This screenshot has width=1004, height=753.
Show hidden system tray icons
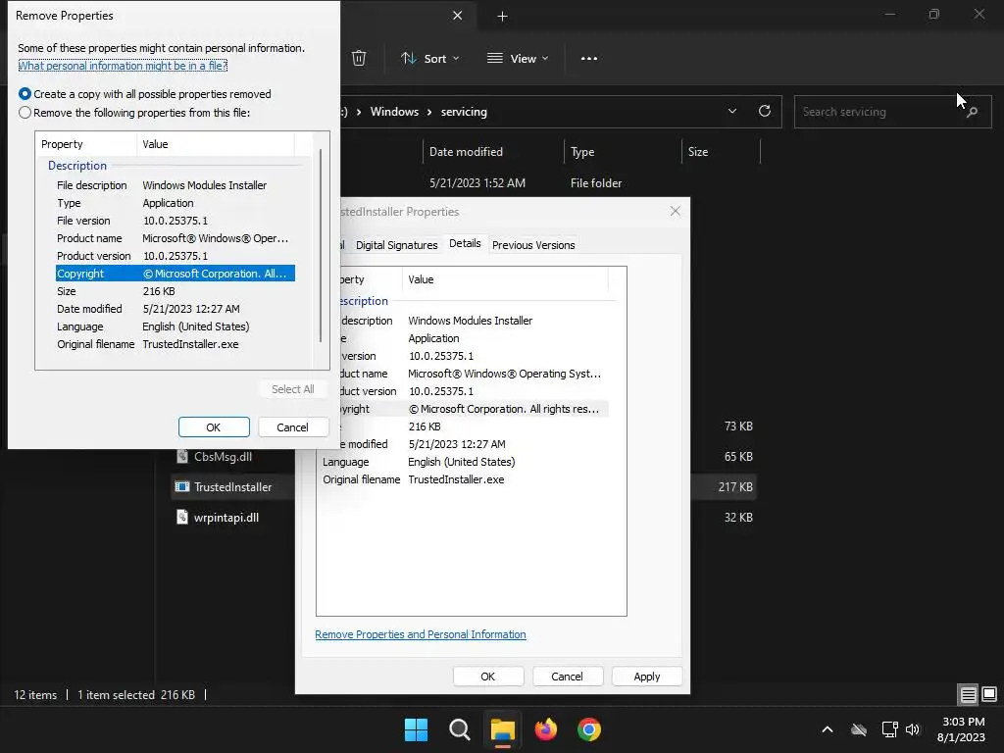[828, 729]
